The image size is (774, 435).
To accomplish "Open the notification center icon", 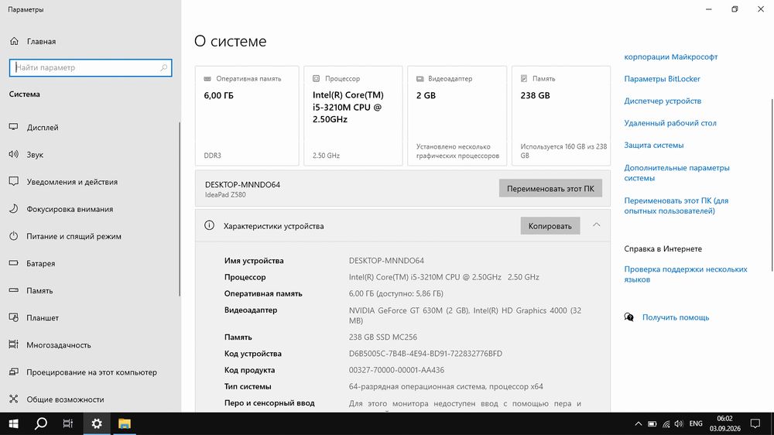I will click(755, 423).
